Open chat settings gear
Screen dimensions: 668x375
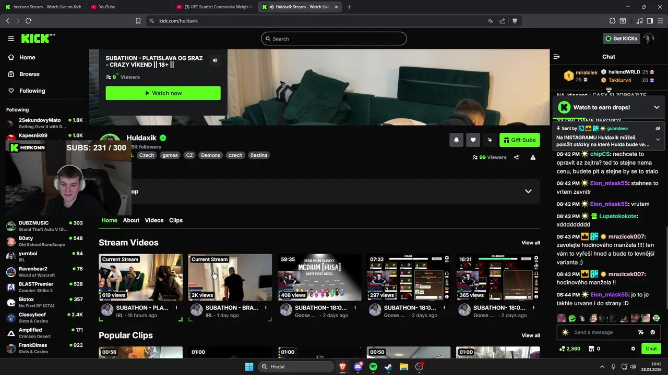[x=633, y=349]
